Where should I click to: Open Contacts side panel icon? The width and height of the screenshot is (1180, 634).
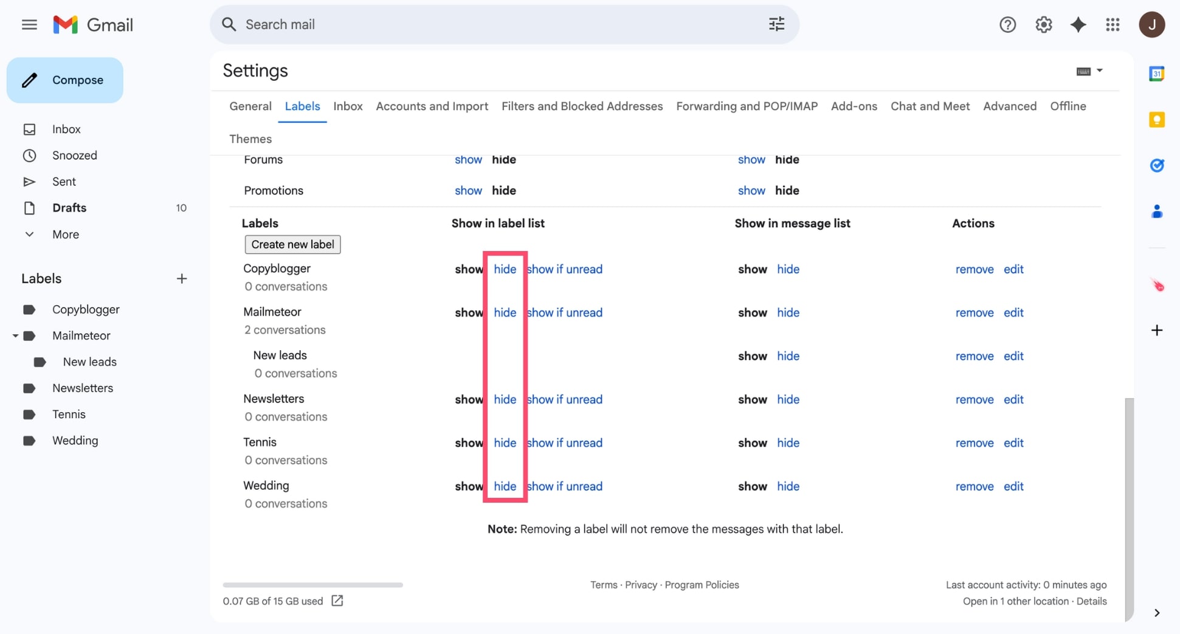click(1156, 211)
